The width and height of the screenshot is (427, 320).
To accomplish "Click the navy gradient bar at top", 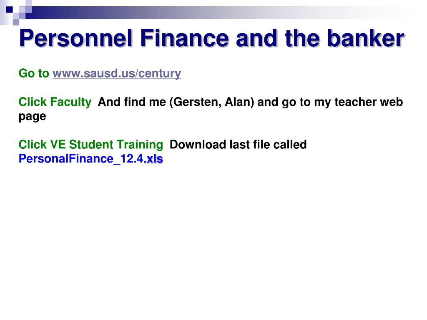I will click(x=125, y=12).
